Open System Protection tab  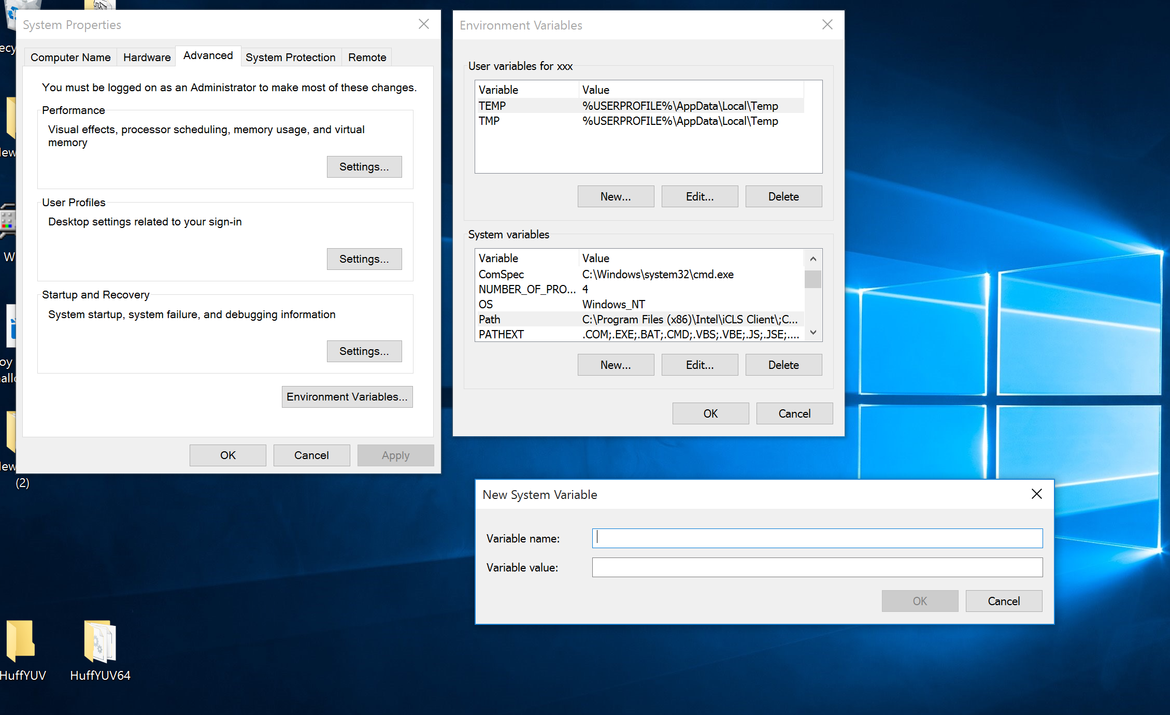point(290,58)
